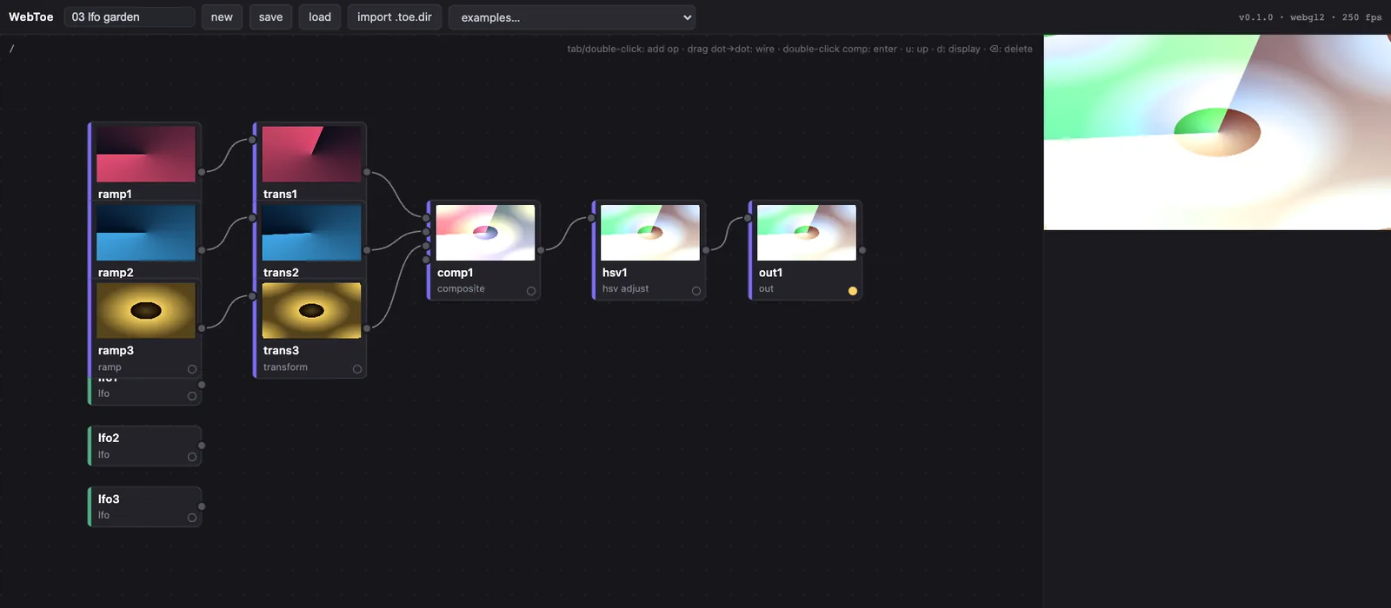Click the input port of trans2
Screen dimensions: 1391x608
pos(252,218)
